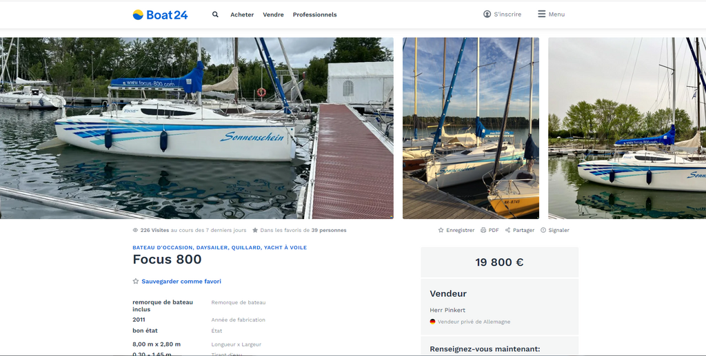The height and width of the screenshot is (356, 706).
Task: Click the Yacht à voile link
Action: 285,248
